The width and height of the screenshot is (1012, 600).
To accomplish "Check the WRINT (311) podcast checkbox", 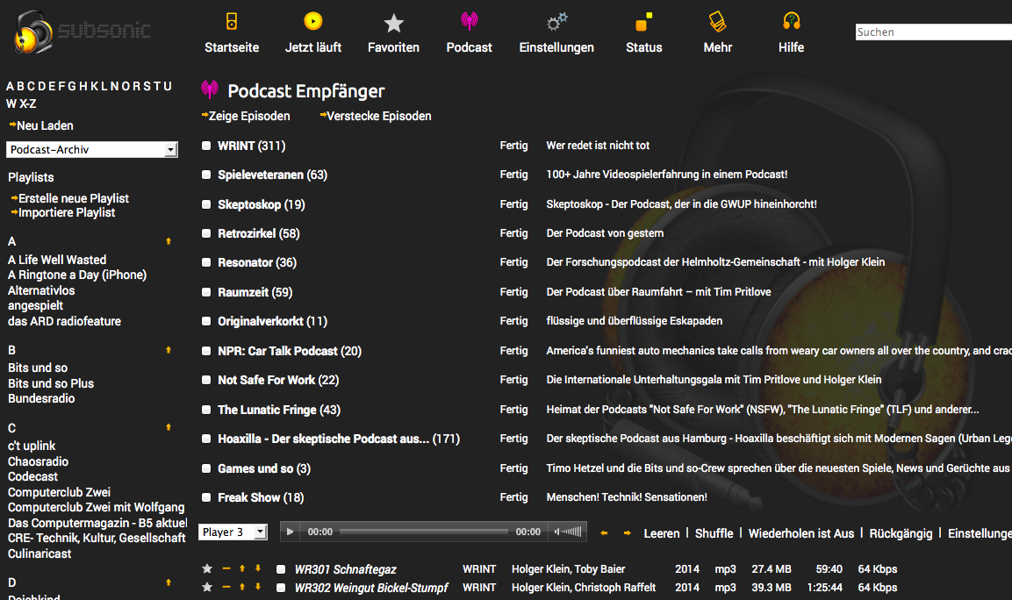I will coord(206,146).
